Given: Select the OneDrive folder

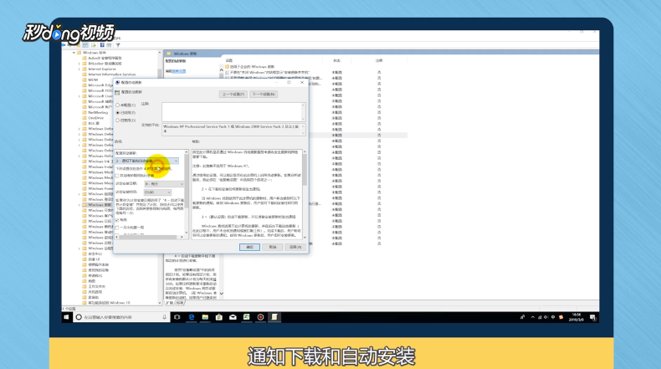Looking at the screenshot, I should pos(95,118).
